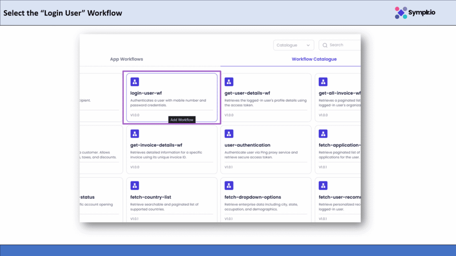This screenshot has width=456, height=256.
Task: Click the Add Workflow tooltip button
Action: [182, 120]
